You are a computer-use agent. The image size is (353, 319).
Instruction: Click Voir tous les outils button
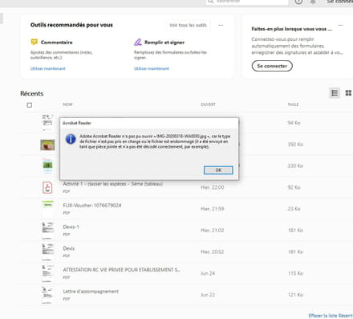coord(188,25)
